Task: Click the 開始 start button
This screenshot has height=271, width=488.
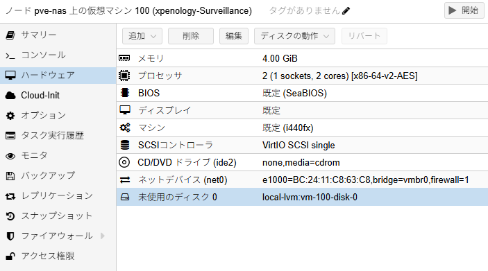Action: coord(464,10)
